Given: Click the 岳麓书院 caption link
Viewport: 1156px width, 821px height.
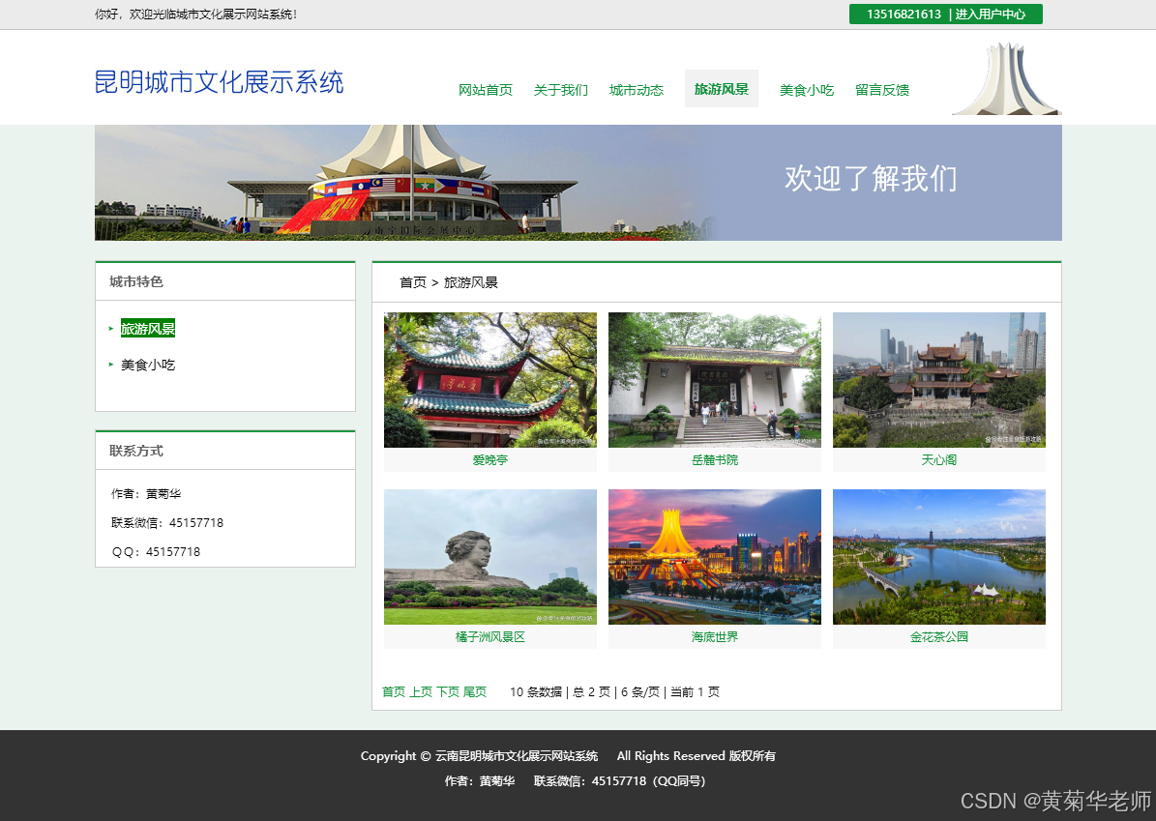Looking at the screenshot, I should click(714, 460).
